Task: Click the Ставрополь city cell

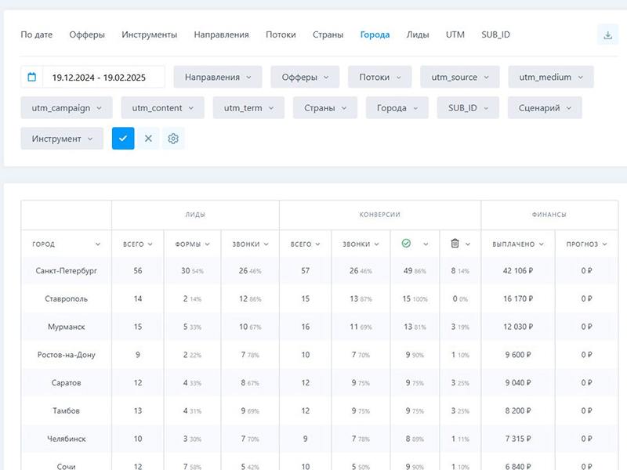Action: point(66,298)
